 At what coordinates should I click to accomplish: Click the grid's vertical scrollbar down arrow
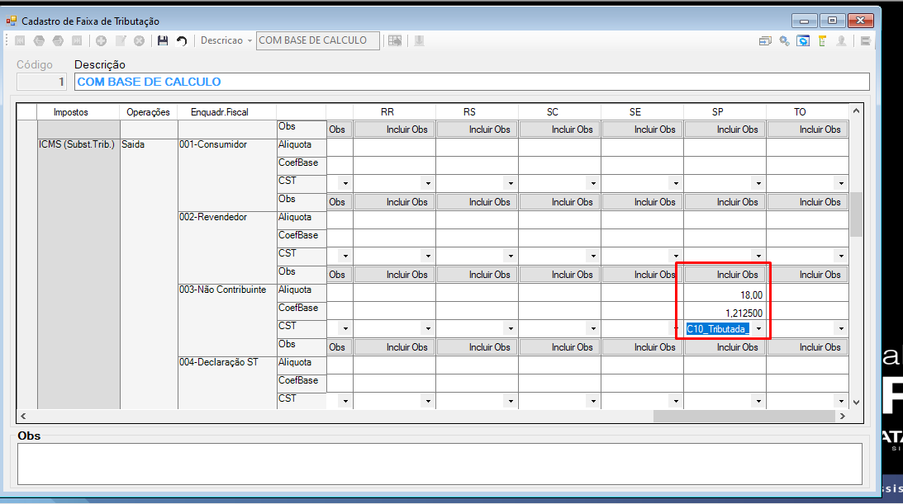coord(857,403)
